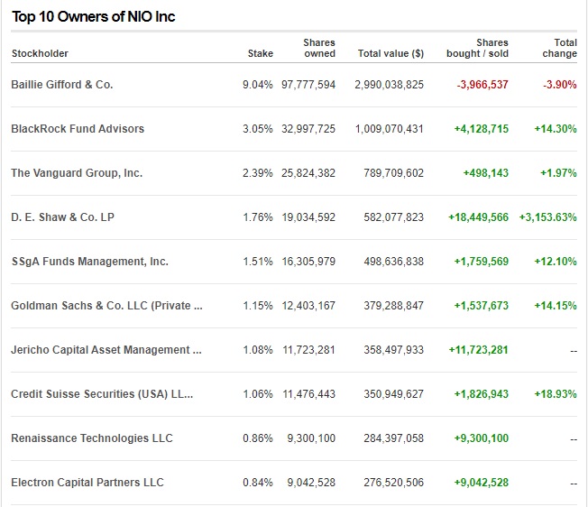Click the red -3.90% total change

[560, 85]
